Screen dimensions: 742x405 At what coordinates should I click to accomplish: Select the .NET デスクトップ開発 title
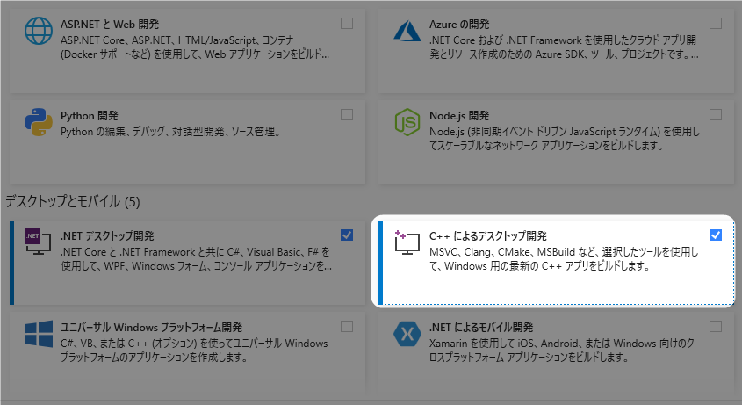(x=107, y=236)
